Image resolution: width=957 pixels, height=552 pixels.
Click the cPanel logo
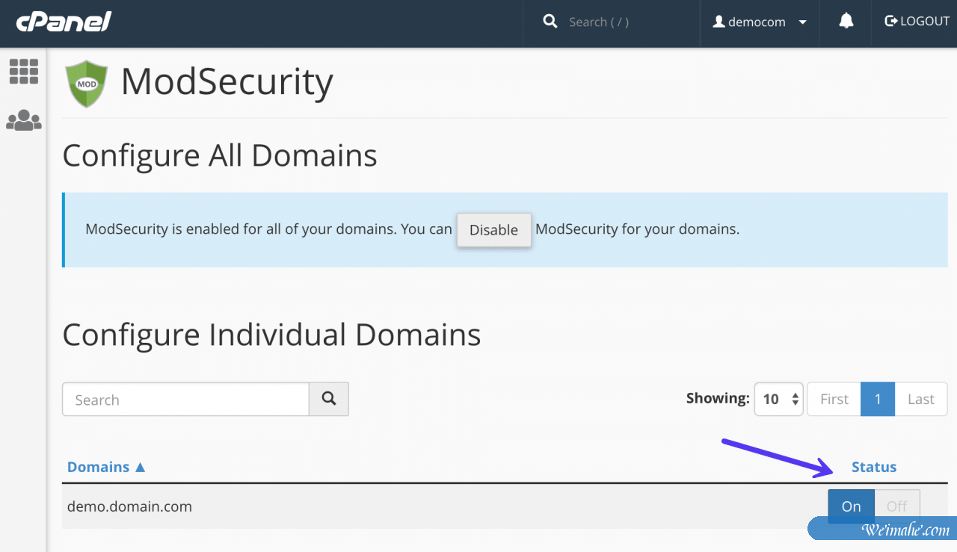pyautogui.click(x=64, y=22)
